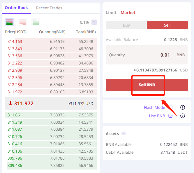194x173 pixels.
Task: Click the Sell BNB button
Action: 147,85
